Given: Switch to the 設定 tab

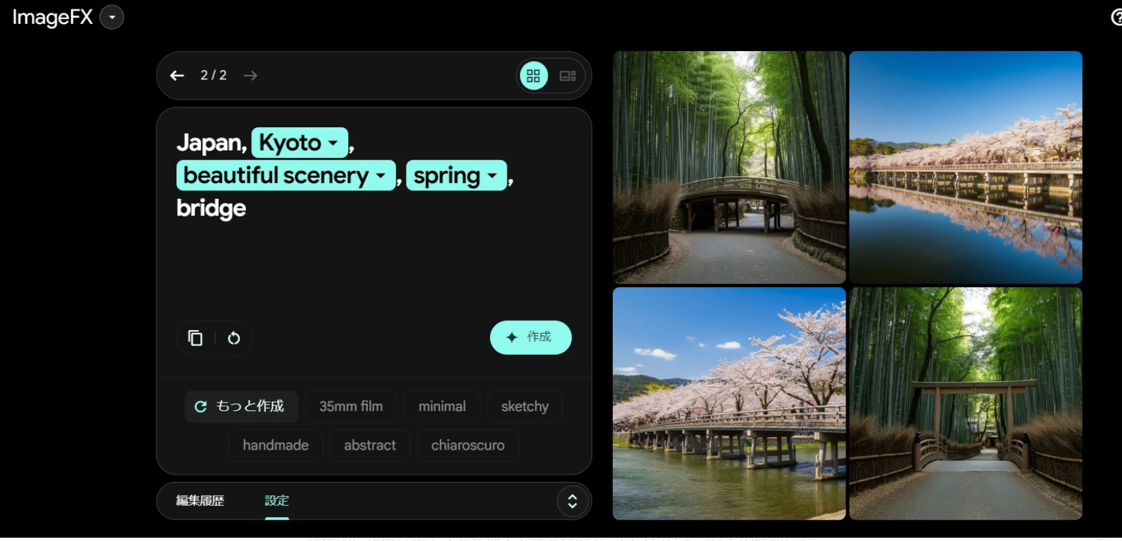Looking at the screenshot, I should point(277,501).
